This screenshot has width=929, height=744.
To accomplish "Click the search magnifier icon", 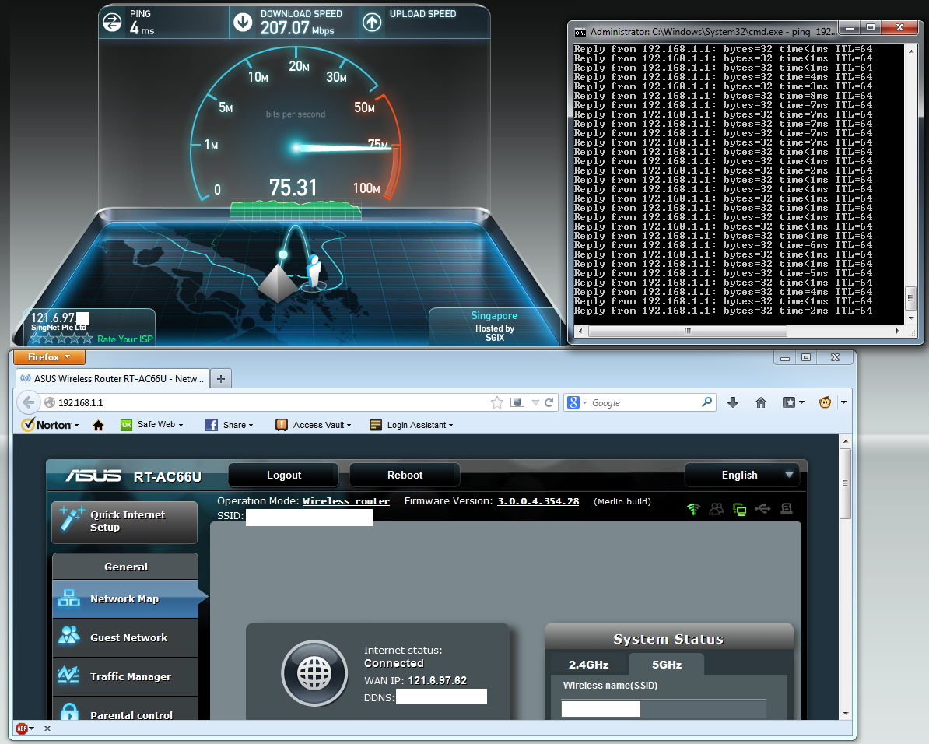I will click(706, 402).
